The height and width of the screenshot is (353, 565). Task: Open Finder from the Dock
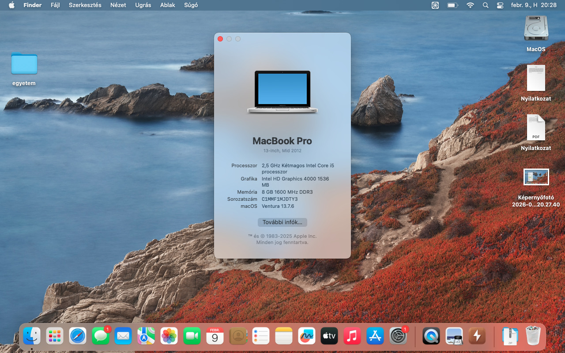click(32, 336)
